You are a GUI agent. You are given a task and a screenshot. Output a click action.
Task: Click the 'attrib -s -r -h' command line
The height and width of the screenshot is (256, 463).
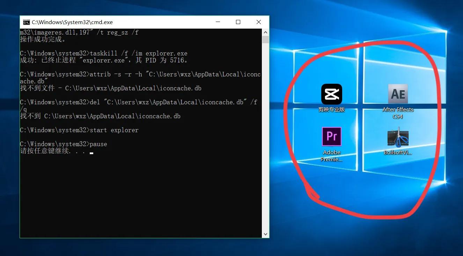point(140,78)
